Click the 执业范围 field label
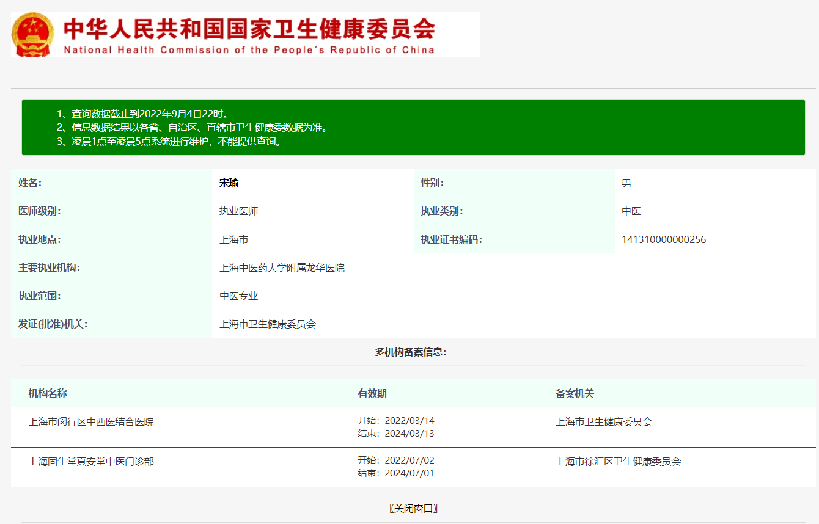The height and width of the screenshot is (524, 819). tap(40, 296)
